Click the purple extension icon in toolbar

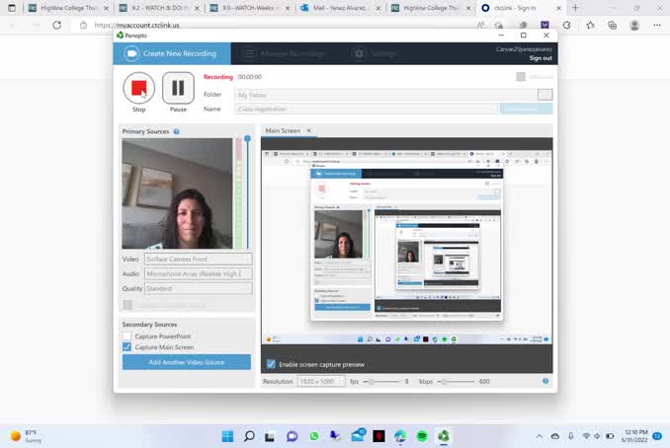pyautogui.click(x=544, y=26)
